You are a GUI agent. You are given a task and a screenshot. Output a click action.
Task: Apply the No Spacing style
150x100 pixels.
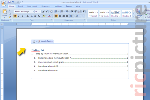(x=104, y=14)
